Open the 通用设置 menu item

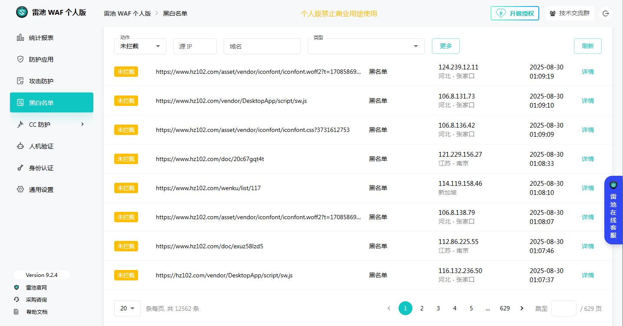[52, 190]
